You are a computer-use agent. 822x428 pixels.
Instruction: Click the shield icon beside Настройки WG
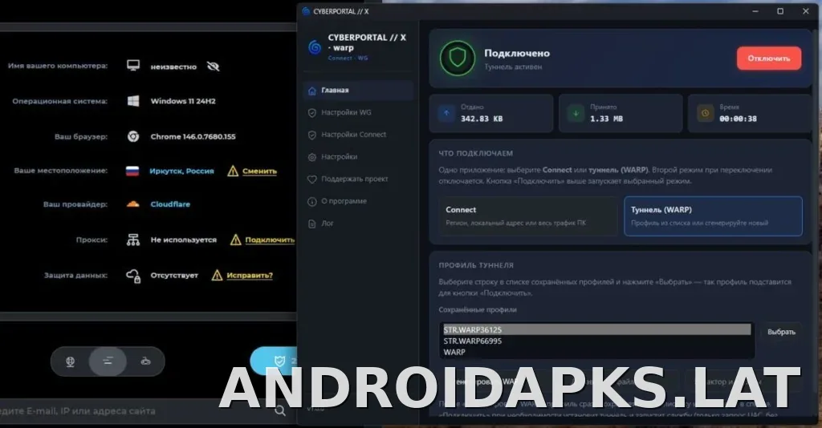point(312,112)
